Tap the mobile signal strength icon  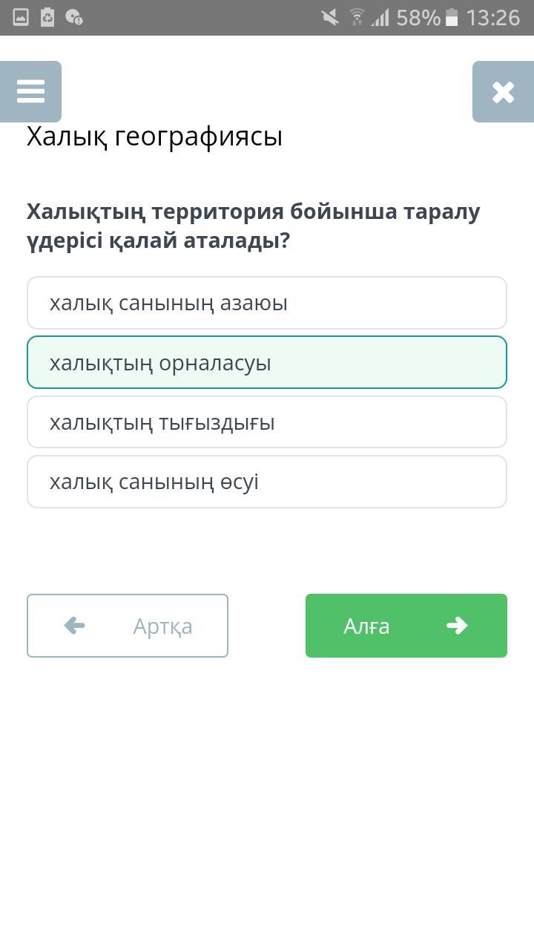pos(380,17)
